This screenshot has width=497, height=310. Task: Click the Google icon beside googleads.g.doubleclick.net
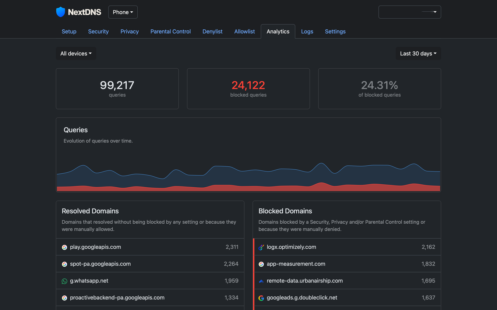pos(261,298)
